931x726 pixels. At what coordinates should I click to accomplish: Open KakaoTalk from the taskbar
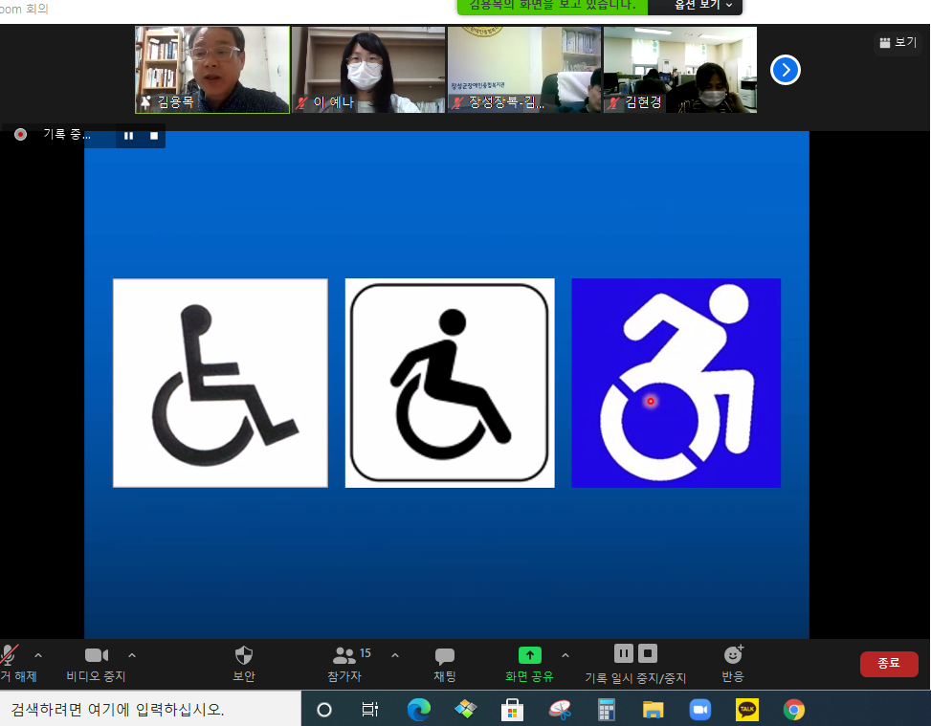click(x=747, y=709)
